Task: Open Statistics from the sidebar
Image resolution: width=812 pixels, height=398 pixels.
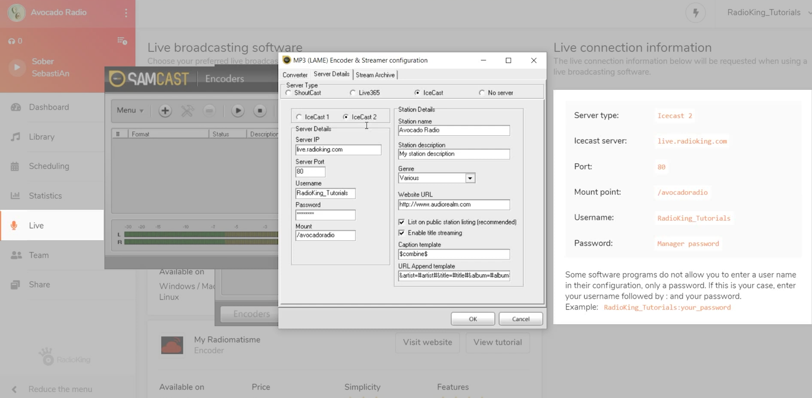Action: click(x=45, y=195)
